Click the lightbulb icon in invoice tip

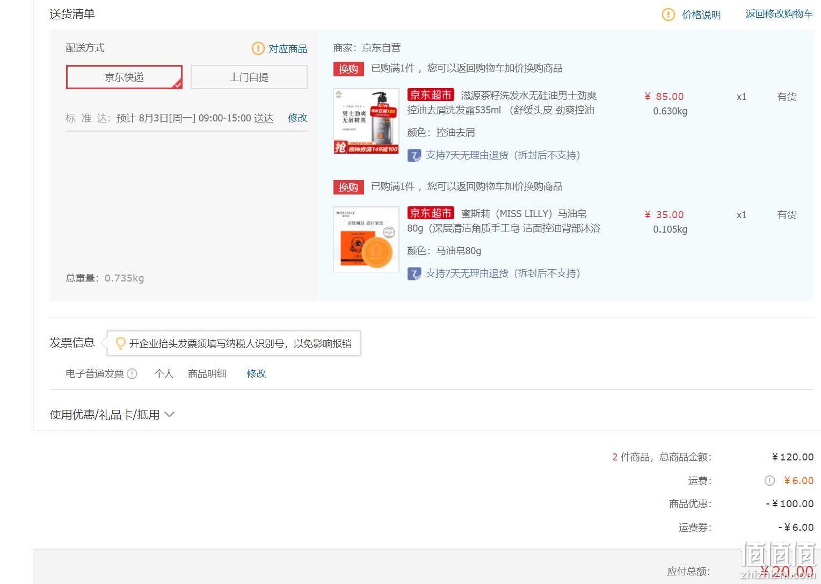point(120,343)
